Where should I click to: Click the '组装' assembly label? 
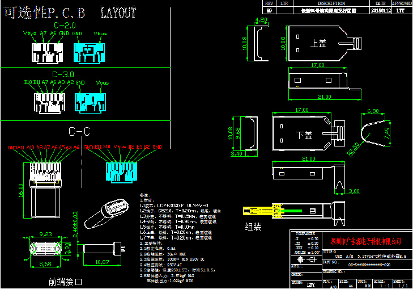click(253, 227)
